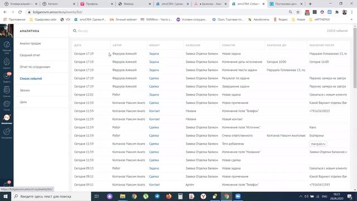Reload the page with refresh icon
Screen dimensions: 357x201
point(20,12)
